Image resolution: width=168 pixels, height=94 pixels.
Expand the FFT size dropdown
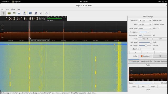[145, 21]
